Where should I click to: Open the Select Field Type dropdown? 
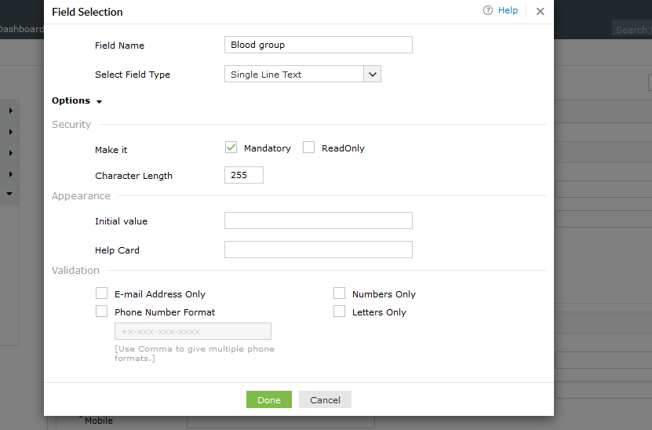coord(373,75)
